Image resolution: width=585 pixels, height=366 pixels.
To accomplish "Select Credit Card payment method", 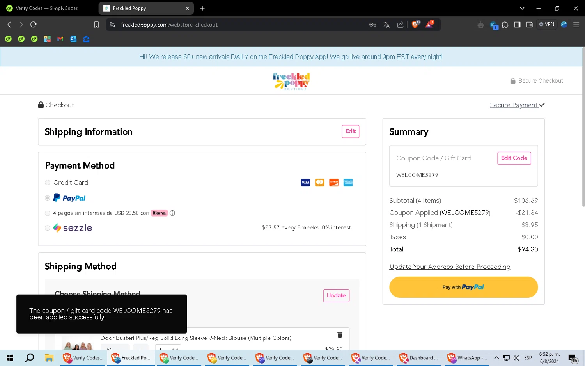I will point(48,183).
